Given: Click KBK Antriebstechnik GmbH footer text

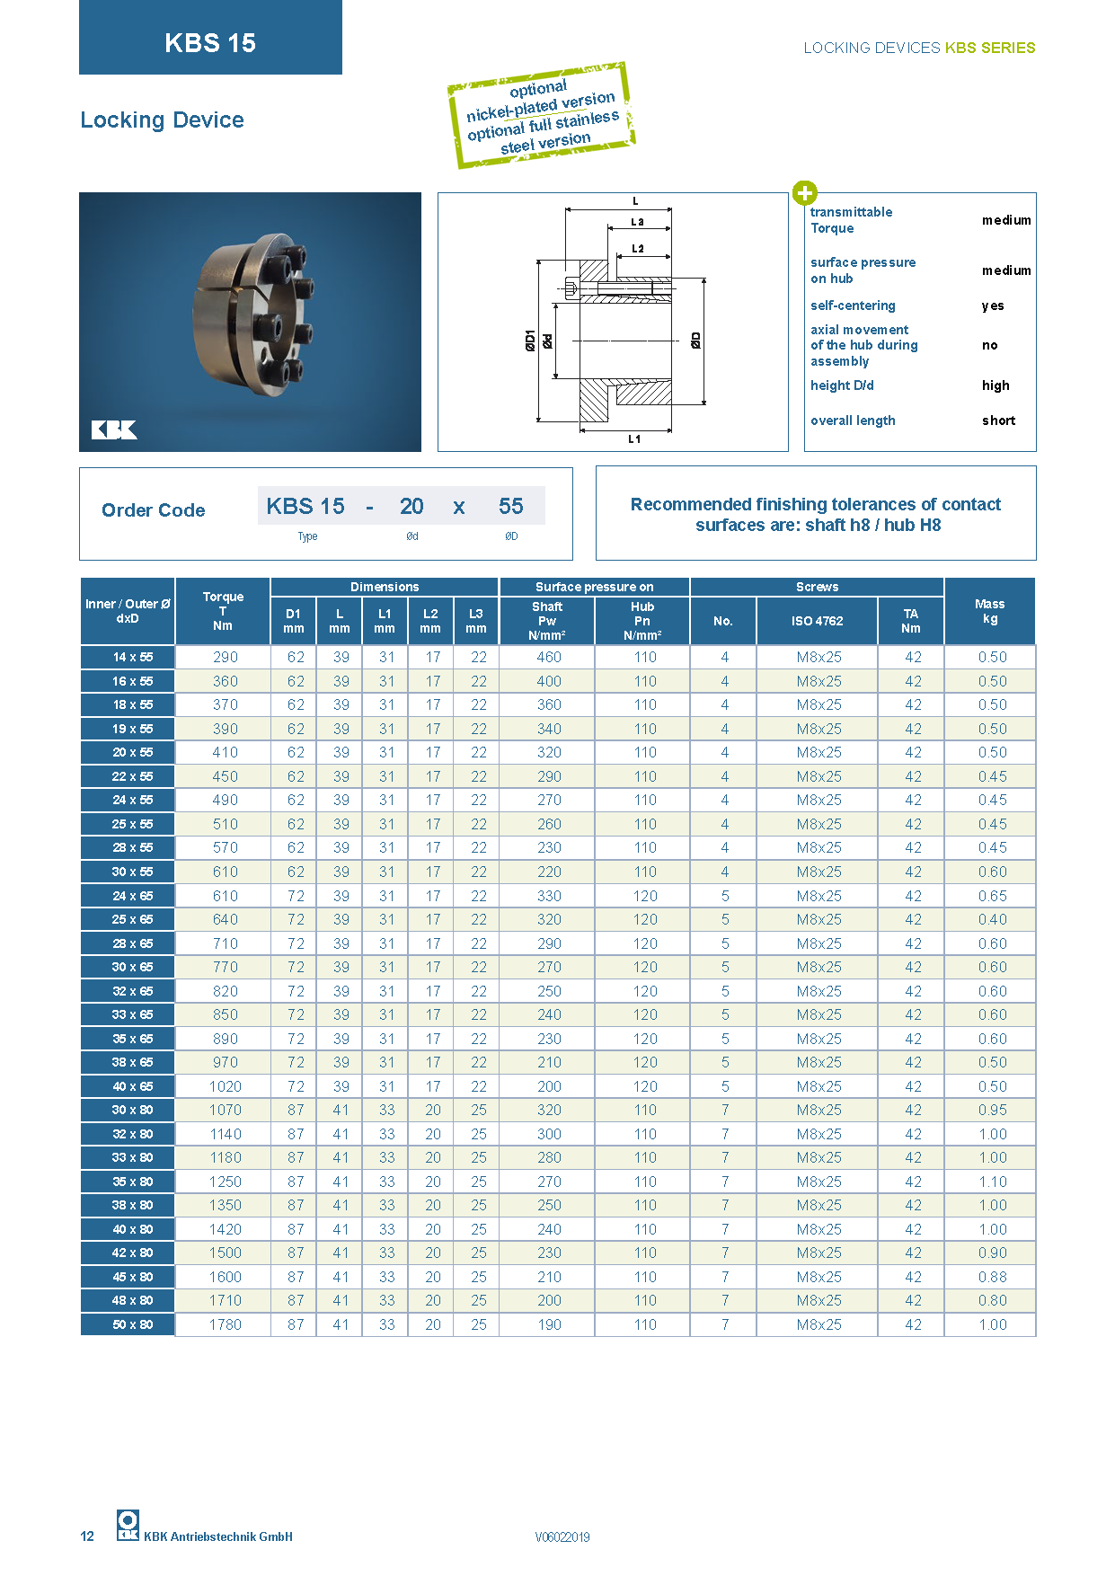Looking at the screenshot, I should coord(218,1536).
